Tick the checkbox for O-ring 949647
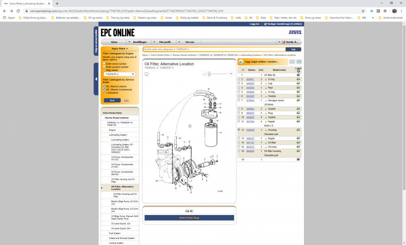Image resolution: width=406 pixels, height=245 pixels. [x=239, y=79]
